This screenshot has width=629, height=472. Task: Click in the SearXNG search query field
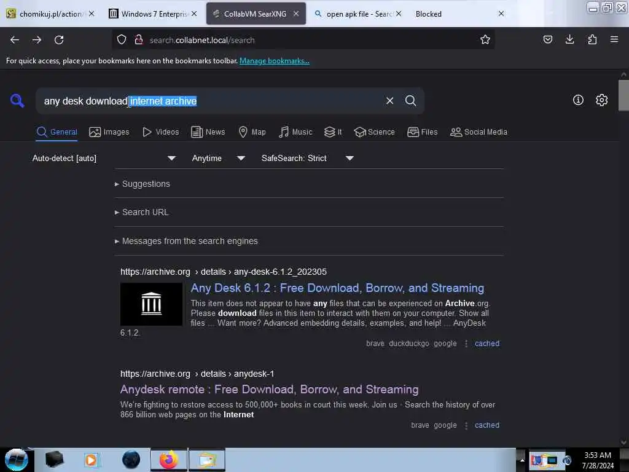(x=209, y=101)
